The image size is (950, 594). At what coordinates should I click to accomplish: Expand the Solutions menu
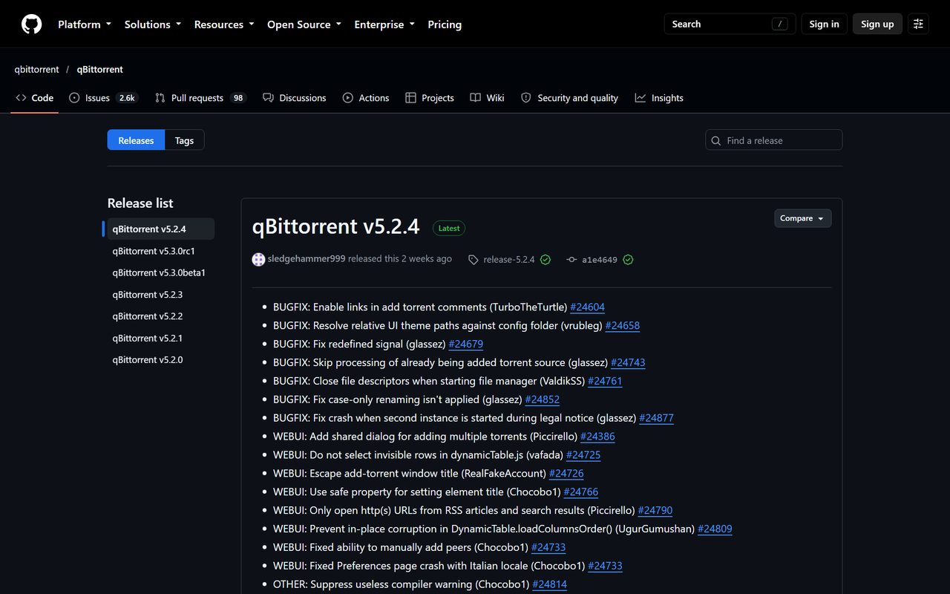(x=153, y=24)
